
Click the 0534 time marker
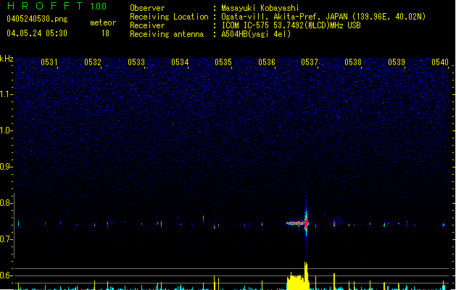[180, 62]
